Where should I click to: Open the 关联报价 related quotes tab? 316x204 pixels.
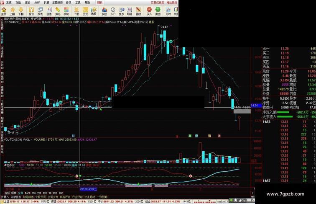[x=16, y=197]
